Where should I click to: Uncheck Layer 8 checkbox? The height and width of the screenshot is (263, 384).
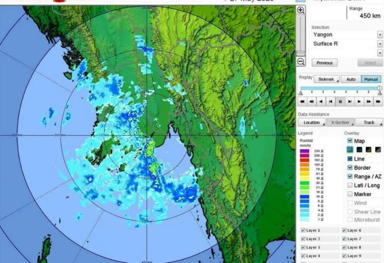coord(344,247)
